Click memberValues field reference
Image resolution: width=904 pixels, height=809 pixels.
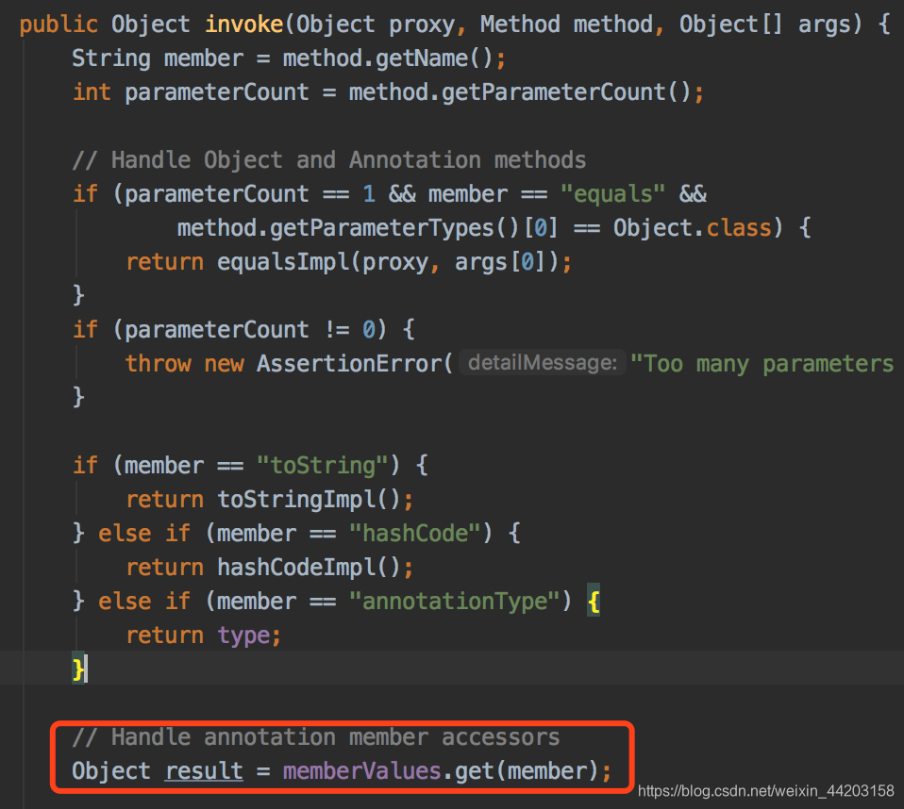coord(361,771)
